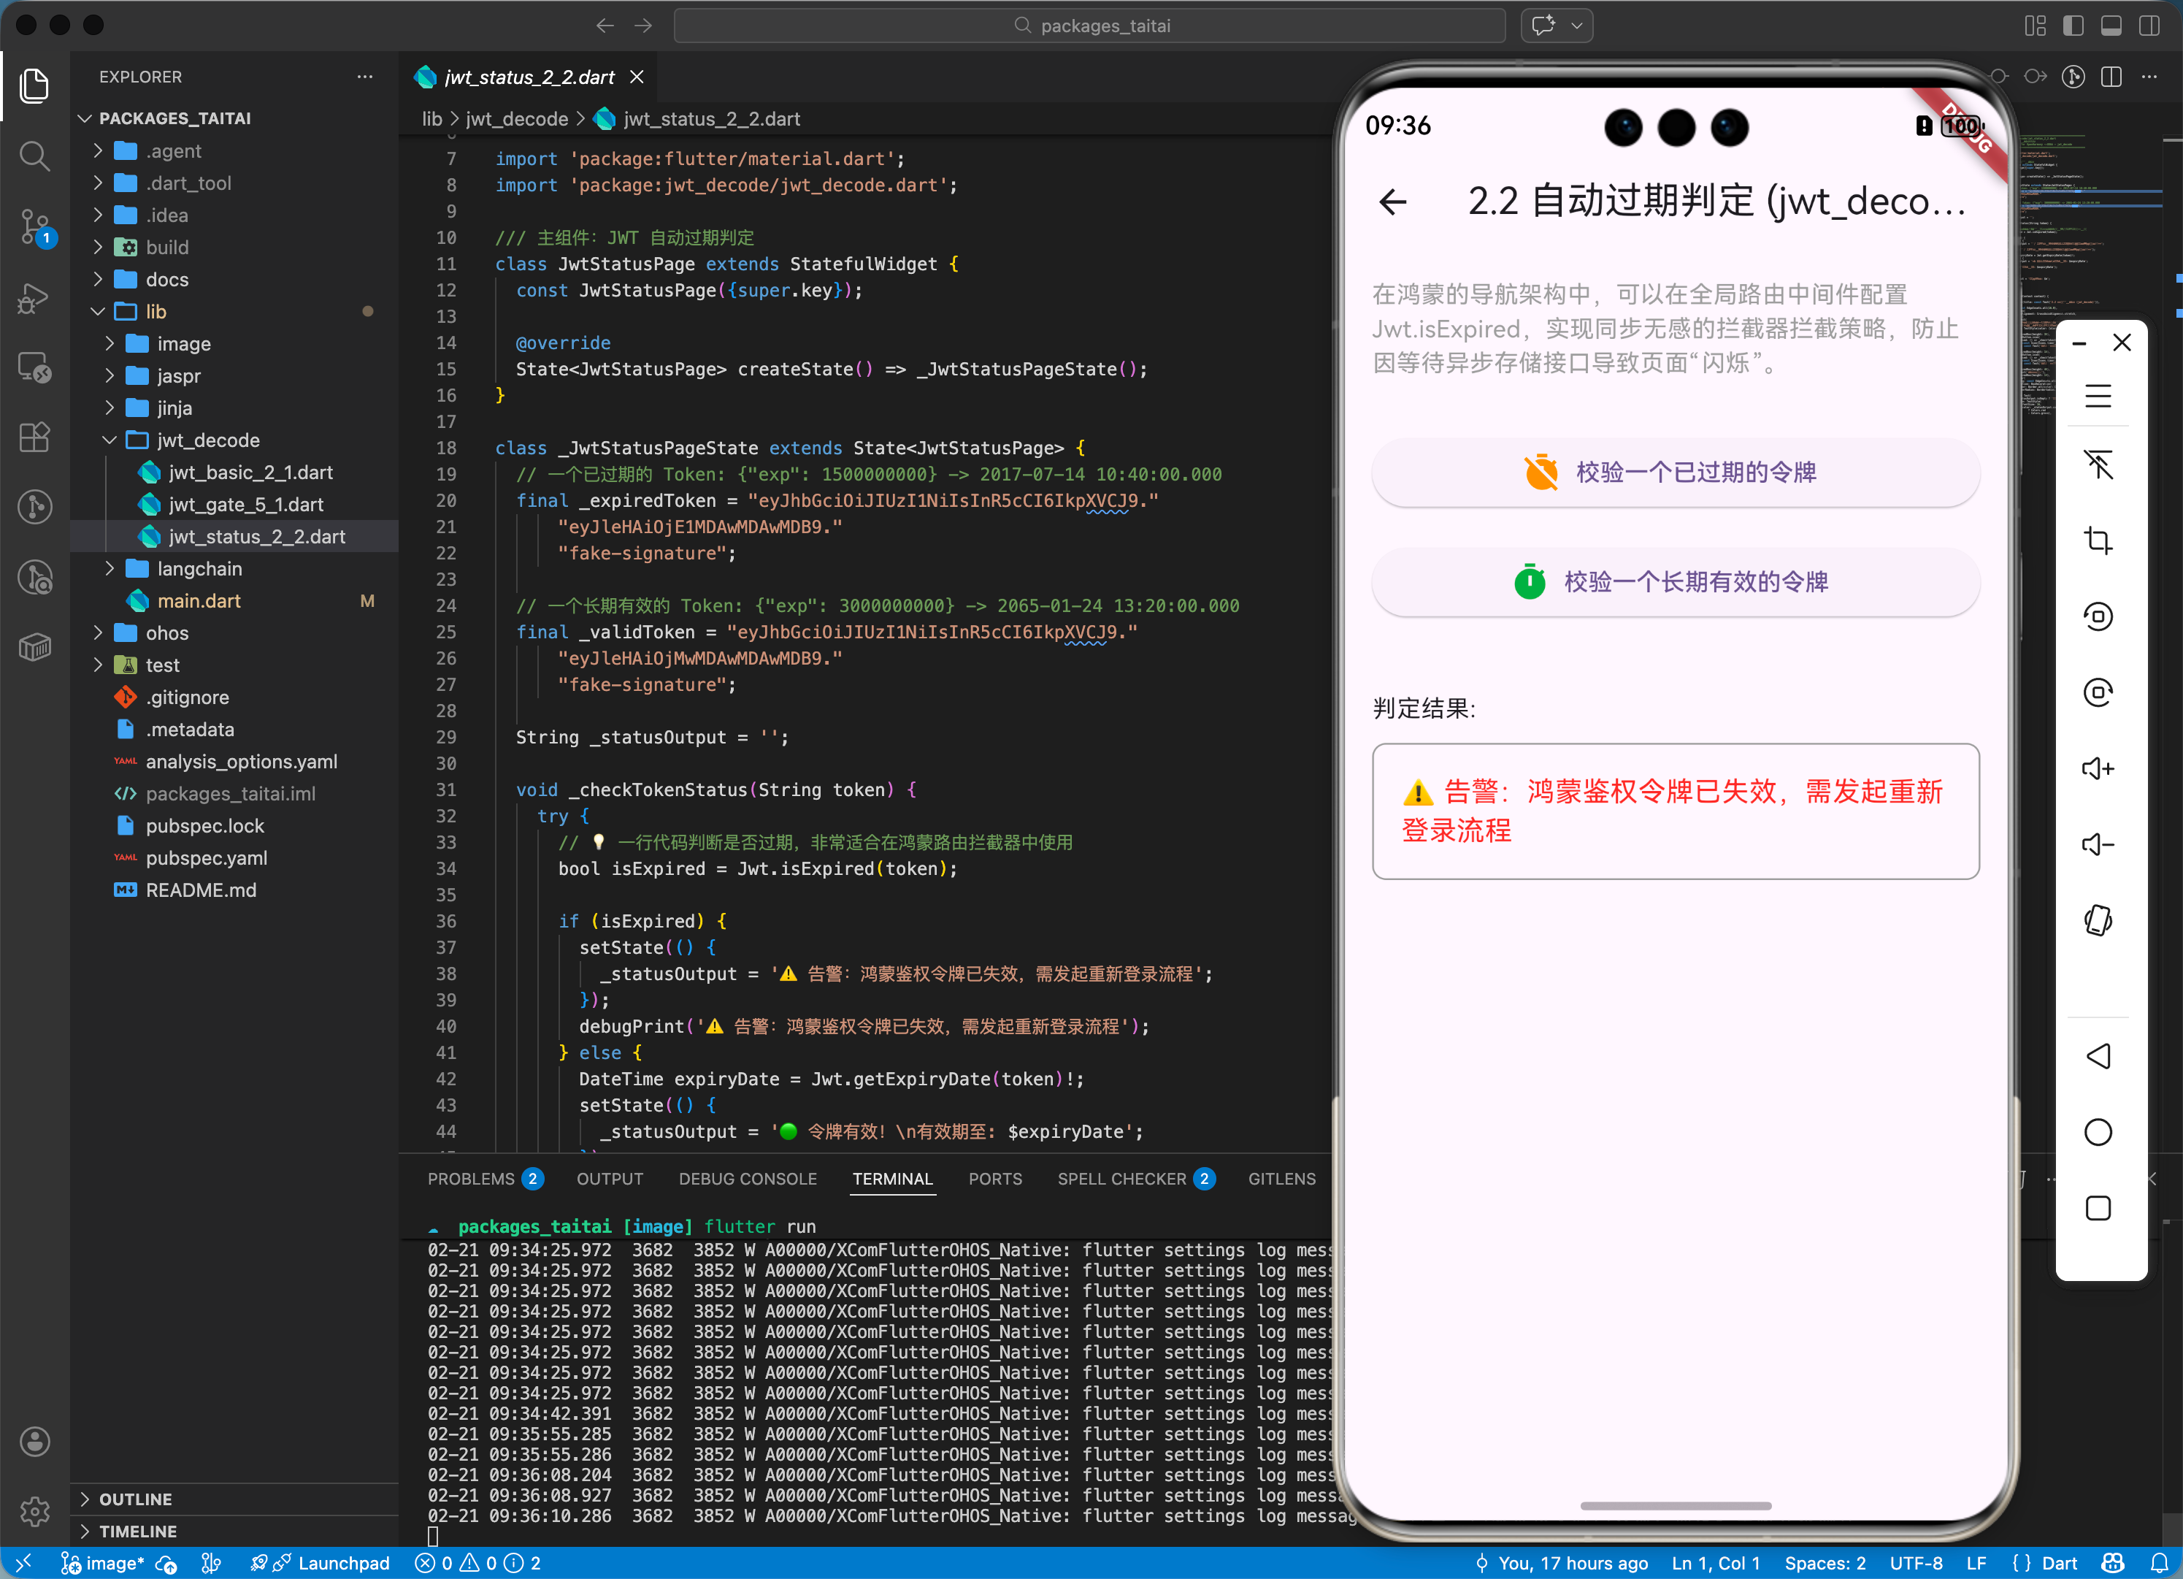Expand the langchain folder
This screenshot has height=1579, width=2183.
pos(199,568)
